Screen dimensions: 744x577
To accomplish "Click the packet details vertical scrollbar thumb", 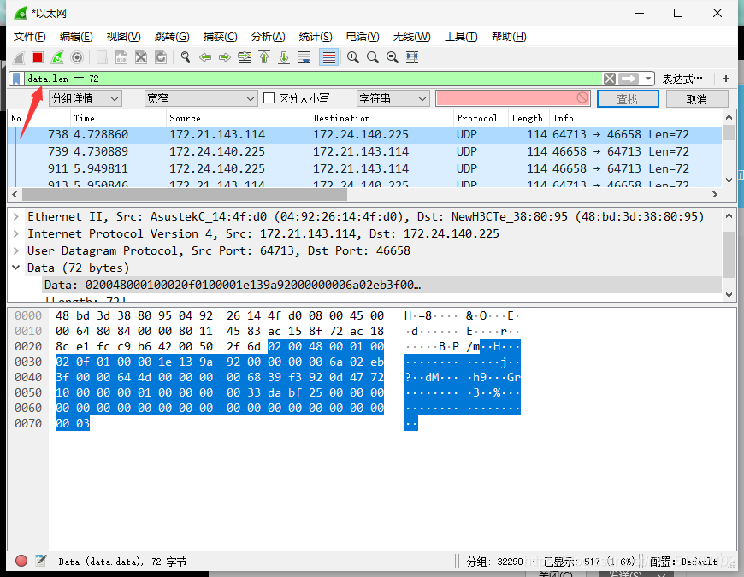I will click(729, 254).
